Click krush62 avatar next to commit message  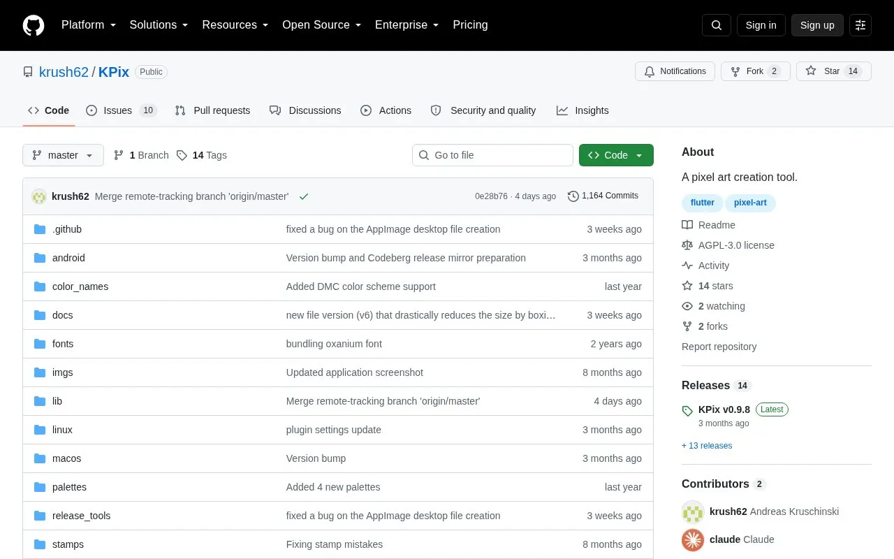[x=39, y=196]
